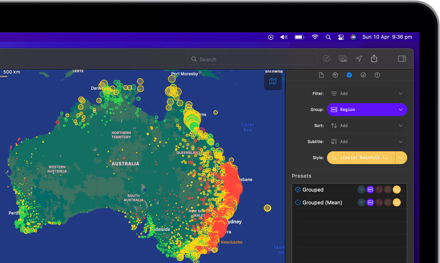Click the NORTHERN TERRITORY map label
Viewport: 440px width, 263px height.
pos(121,135)
